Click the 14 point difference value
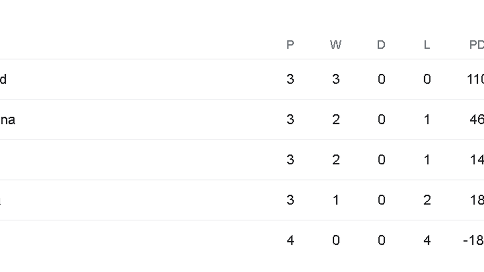The image size is (484, 272). pyautogui.click(x=477, y=160)
